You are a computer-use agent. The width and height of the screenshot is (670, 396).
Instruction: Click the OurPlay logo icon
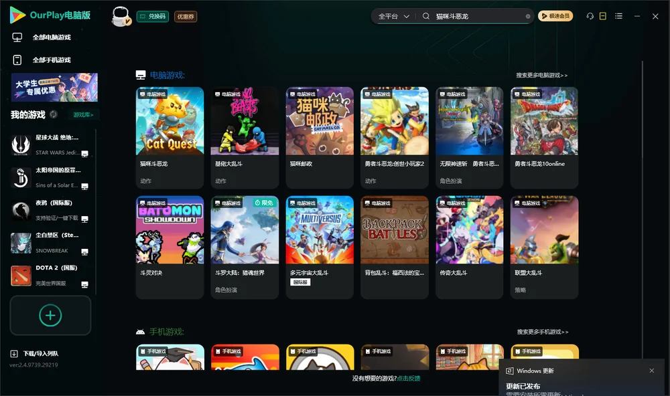tap(17, 15)
